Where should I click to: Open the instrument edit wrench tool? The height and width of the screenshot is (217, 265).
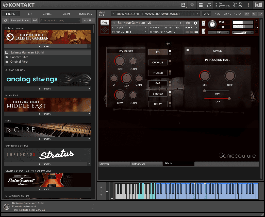coord(105,23)
